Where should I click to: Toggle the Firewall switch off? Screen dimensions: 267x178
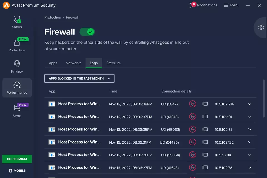tap(87, 32)
